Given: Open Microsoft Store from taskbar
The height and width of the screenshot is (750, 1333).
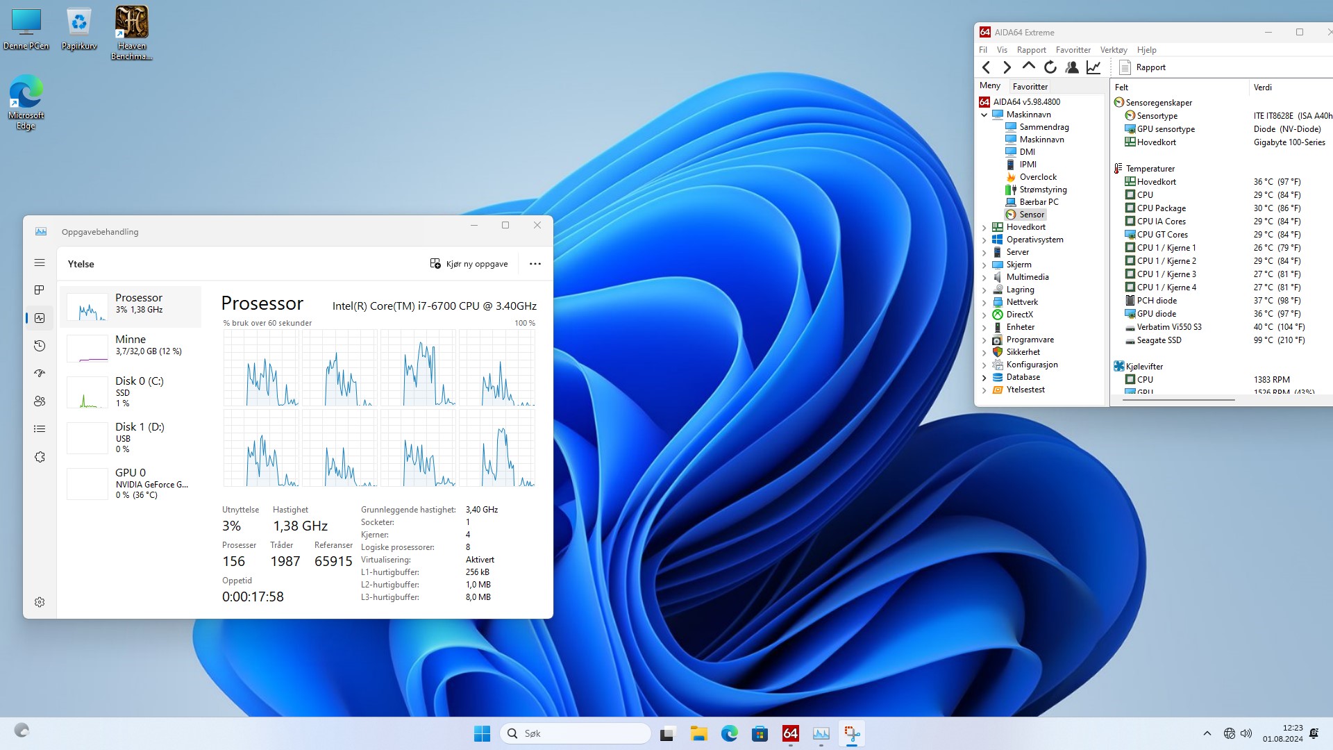Looking at the screenshot, I should click(760, 733).
